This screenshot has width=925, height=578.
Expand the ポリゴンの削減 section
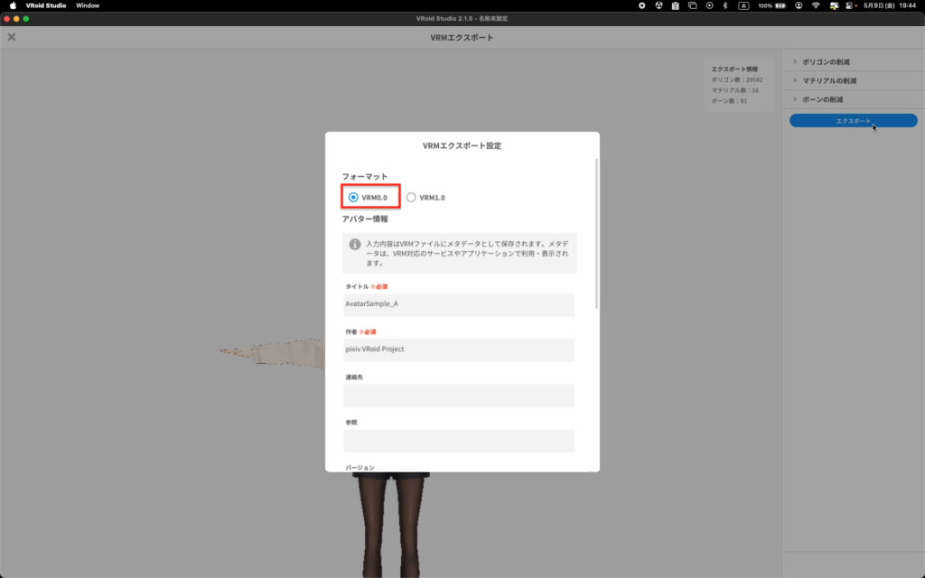[x=853, y=62]
